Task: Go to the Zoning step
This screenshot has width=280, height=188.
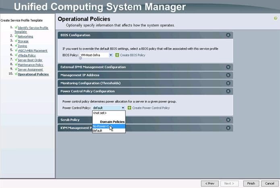Action: click(22, 46)
